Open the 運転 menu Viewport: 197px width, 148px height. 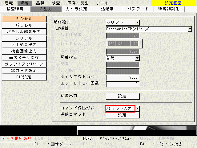(x=9, y=3)
